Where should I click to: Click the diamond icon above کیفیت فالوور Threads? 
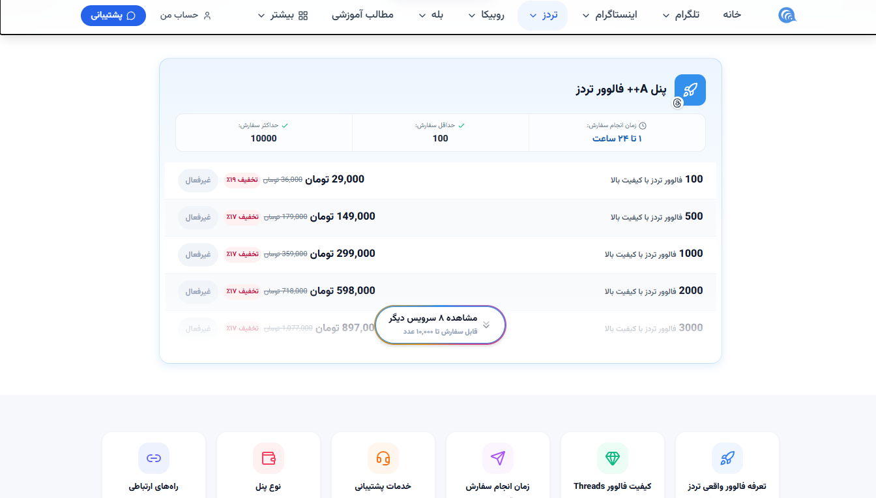[x=613, y=458]
